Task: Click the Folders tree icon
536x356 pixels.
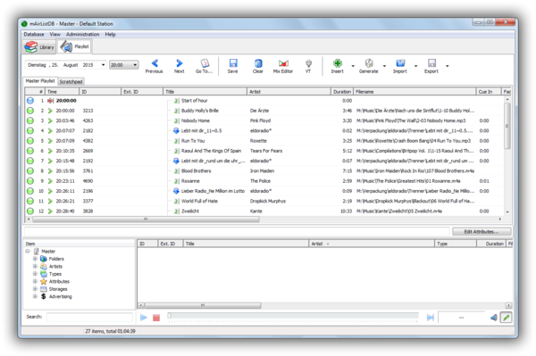Action: click(x=44, y=259)
